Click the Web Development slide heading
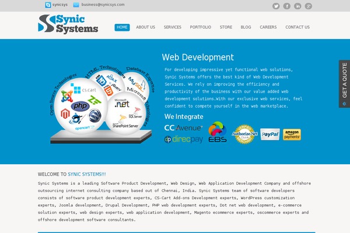350x233 pixels. [x=198, y=57]
